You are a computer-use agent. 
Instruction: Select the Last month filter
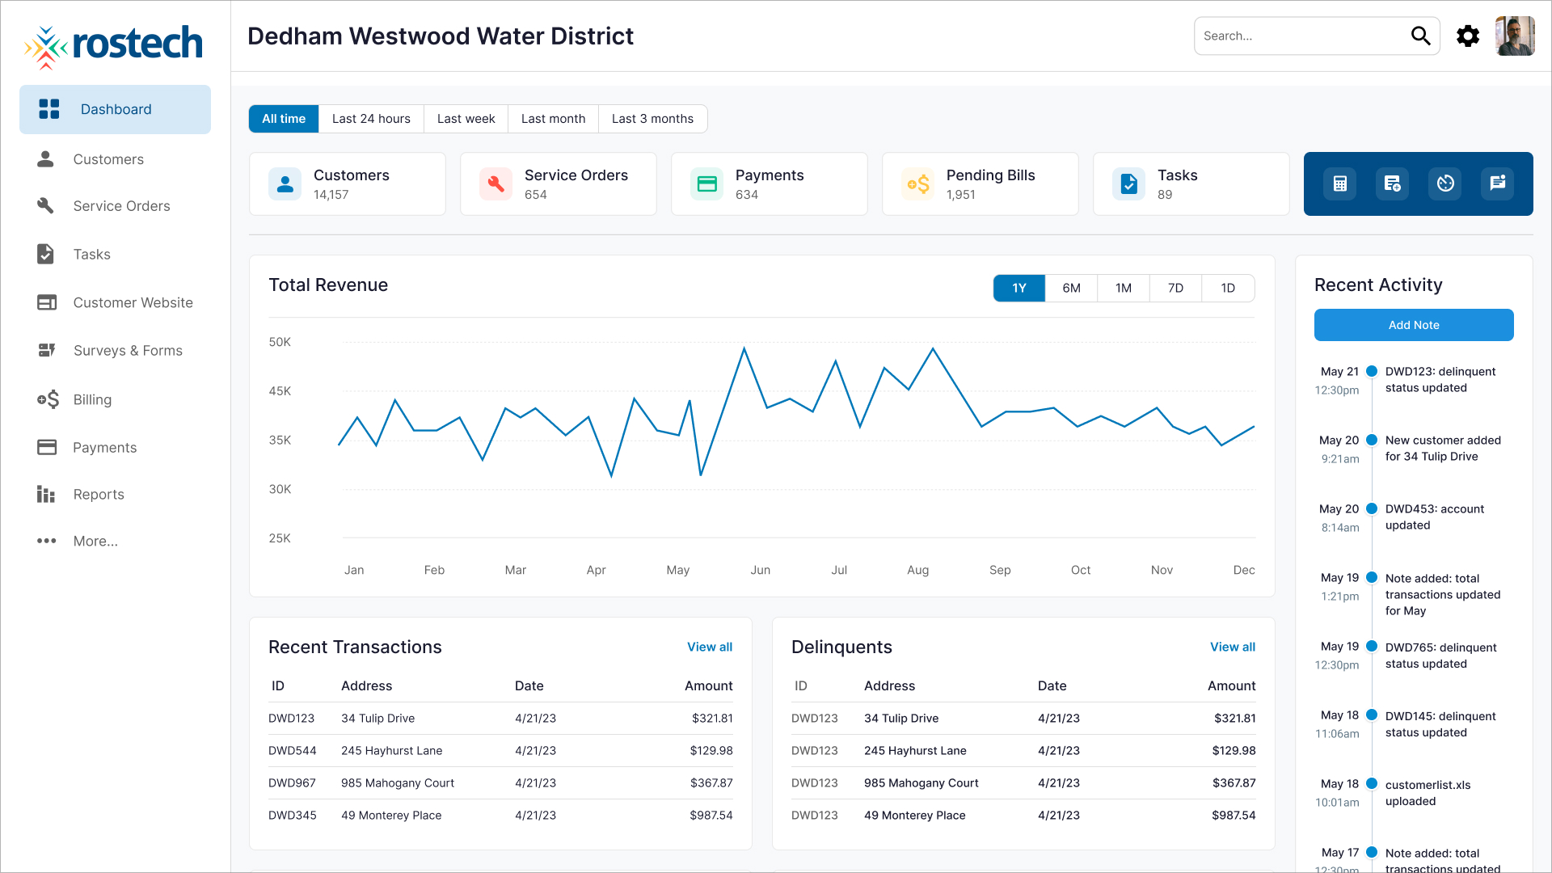(x=554, y=119)
